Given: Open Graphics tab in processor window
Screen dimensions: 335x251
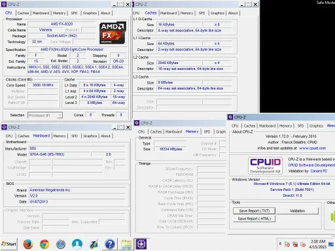Looking at the screenshot, I should coord(90,13).
